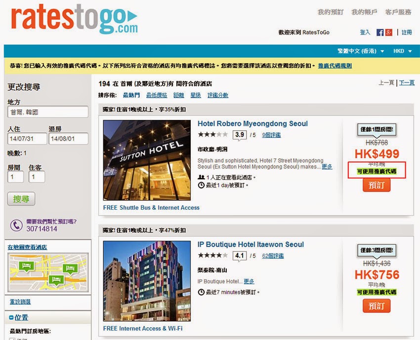420x340 pixels.
Task: Open the IP Boutique Hotel photo thumbnail
Action: point(147,280)
